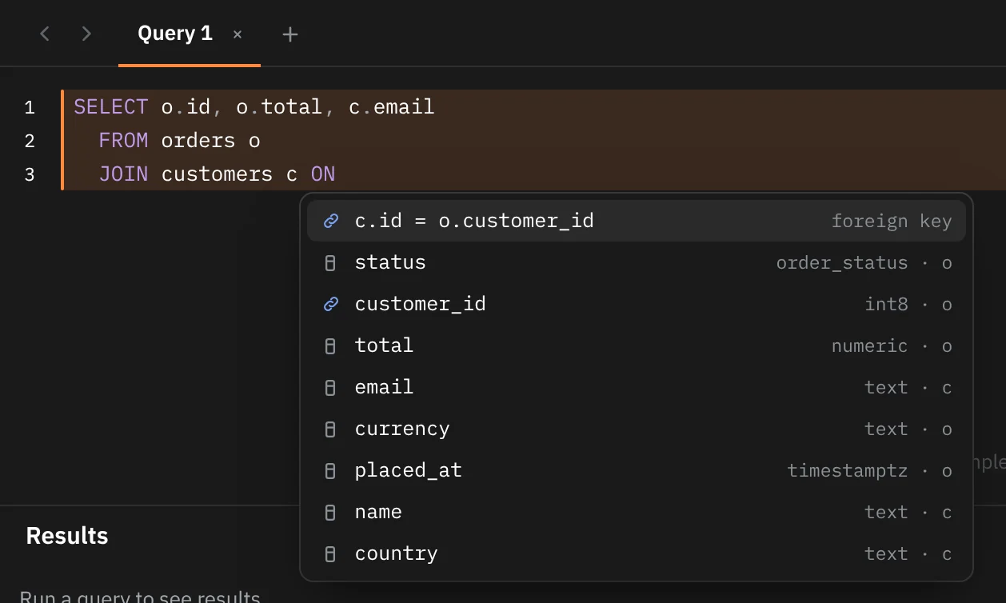Click the column icon beside total

330,346
